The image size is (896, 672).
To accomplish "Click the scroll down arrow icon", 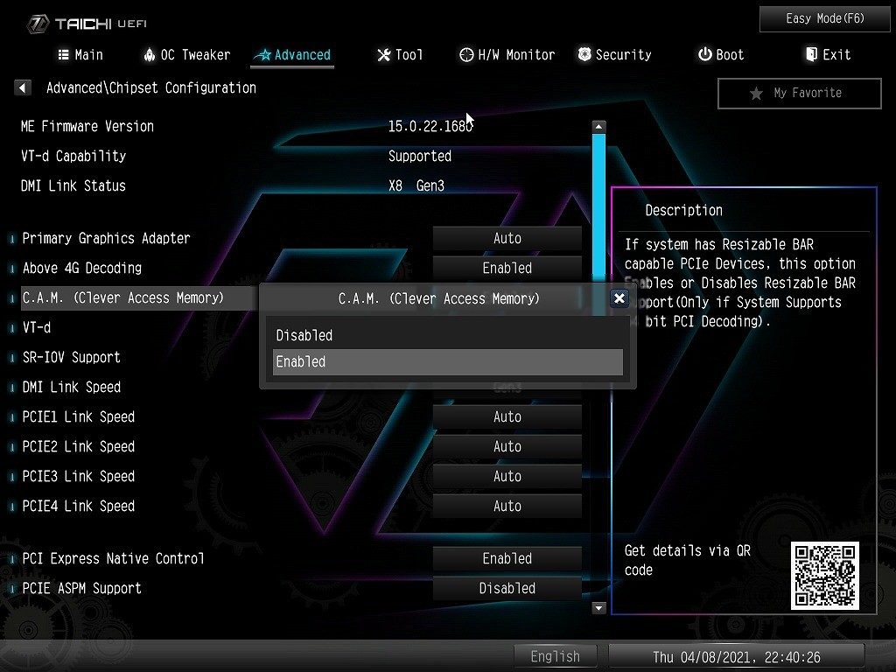I will click(598, 607).
